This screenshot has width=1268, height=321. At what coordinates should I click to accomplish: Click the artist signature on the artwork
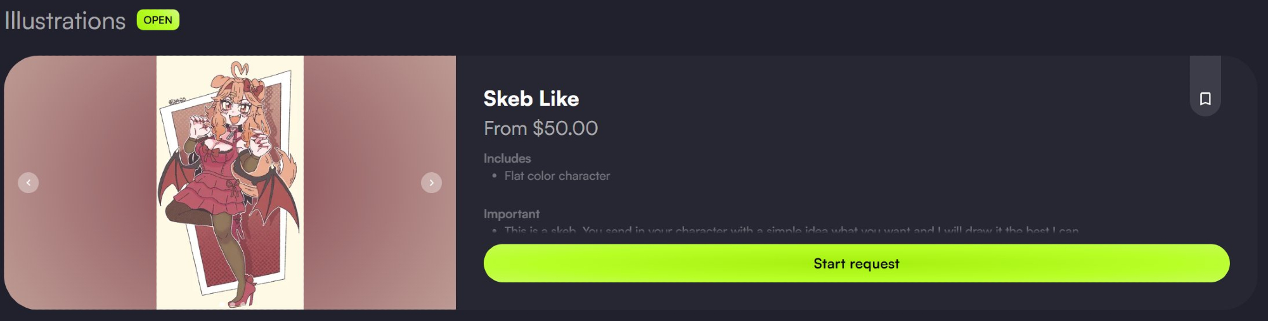coord(177,101)
